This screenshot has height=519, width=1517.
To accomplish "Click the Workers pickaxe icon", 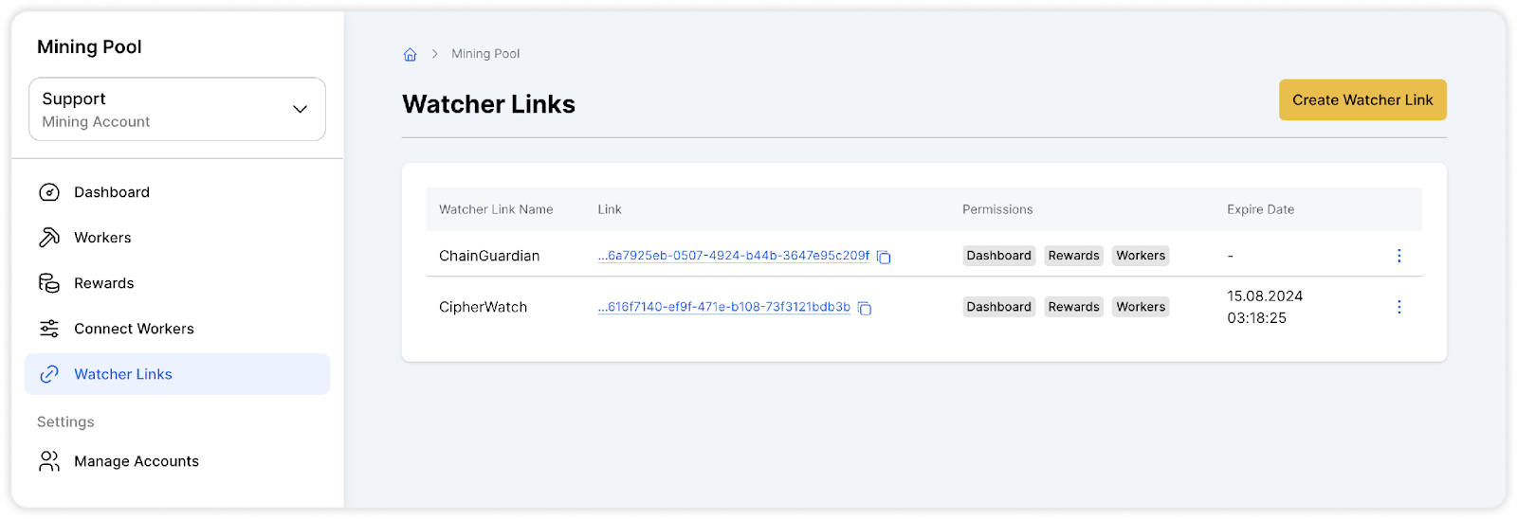I will click(x=49, y=238).
